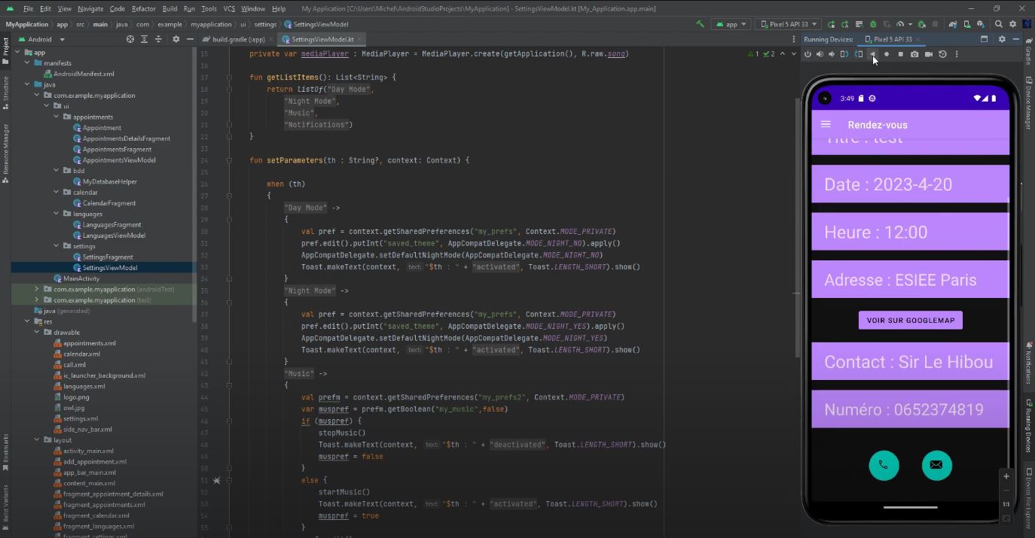The height and width of the screenshot is (538, 1035).
Task: Tap the phone call button in the app
Action: point(884,465)
